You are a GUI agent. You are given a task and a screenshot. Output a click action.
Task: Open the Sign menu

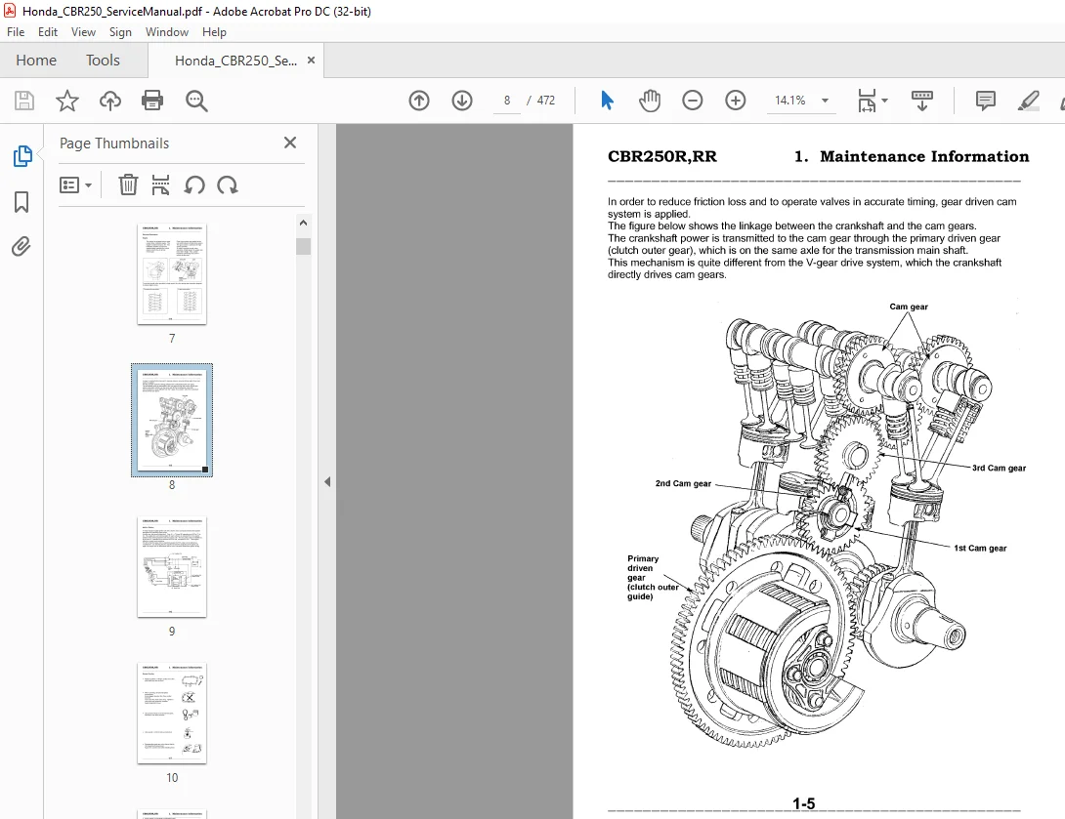click(120, 32)
